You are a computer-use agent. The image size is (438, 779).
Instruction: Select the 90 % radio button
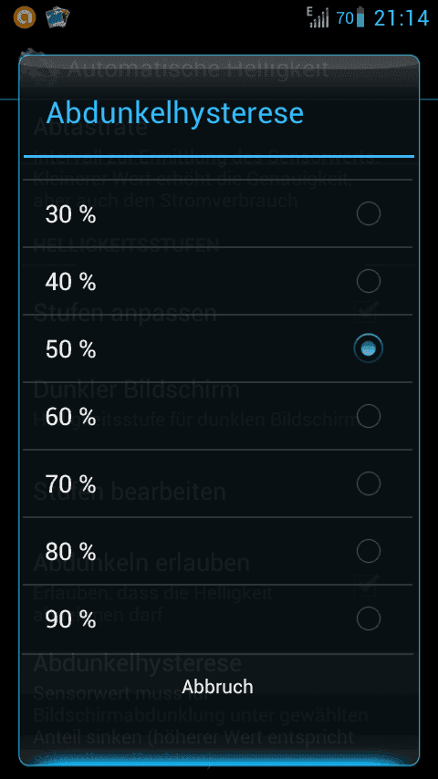tap(369, 619)
